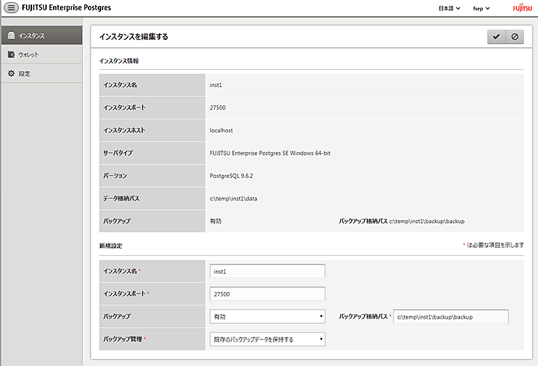
Task: Click the インスタンス名 input field
Action: 268,271
